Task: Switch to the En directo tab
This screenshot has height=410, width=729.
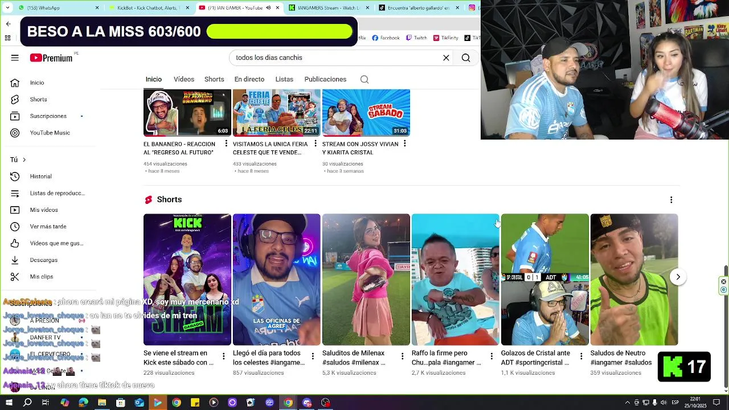Action: 249,79
